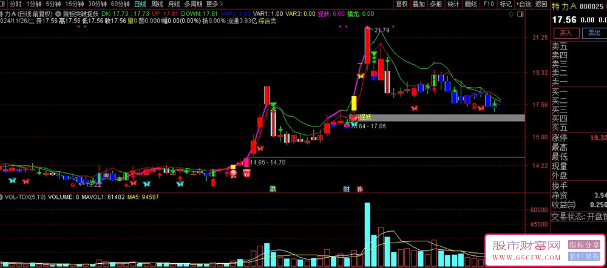The image size is (607, 268).
Task: Select the 30分钟 period tab
Action: click(x=97, y=4)
